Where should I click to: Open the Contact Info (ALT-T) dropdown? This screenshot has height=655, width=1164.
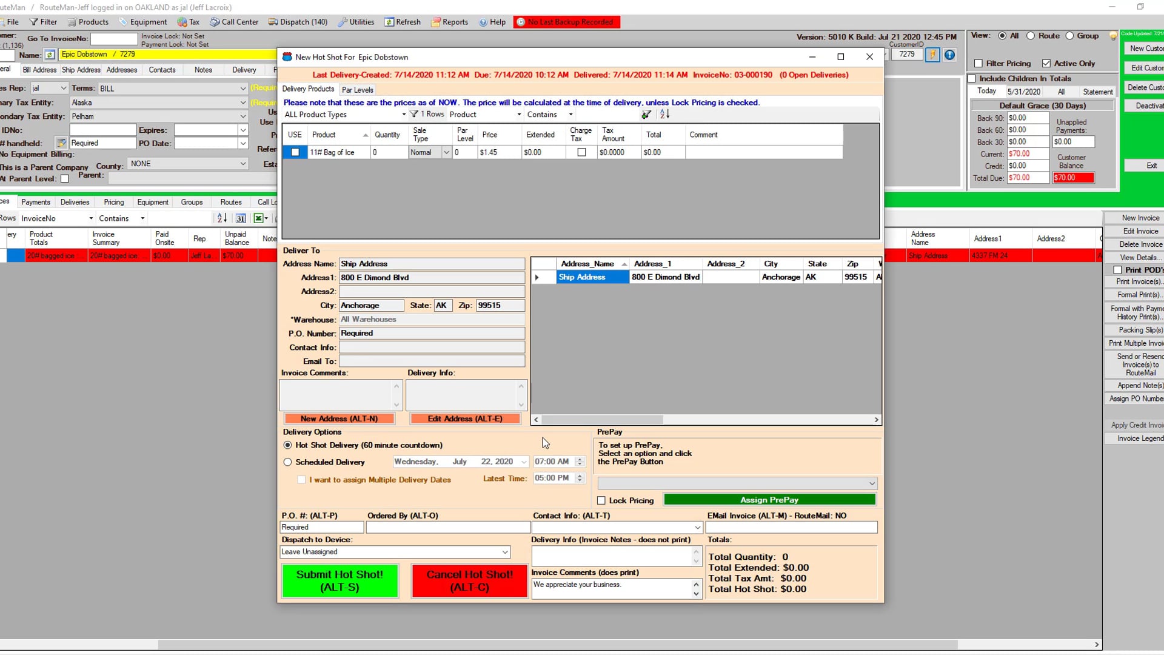click(697, 528)
